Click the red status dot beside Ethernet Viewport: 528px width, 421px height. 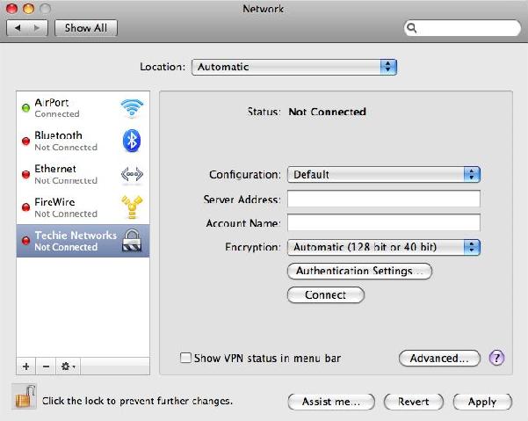(x=26, y=174)
